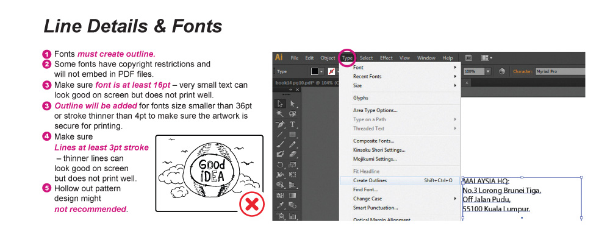
Task: Select the Selection (black arrow) tool
Action: (280, 104)
